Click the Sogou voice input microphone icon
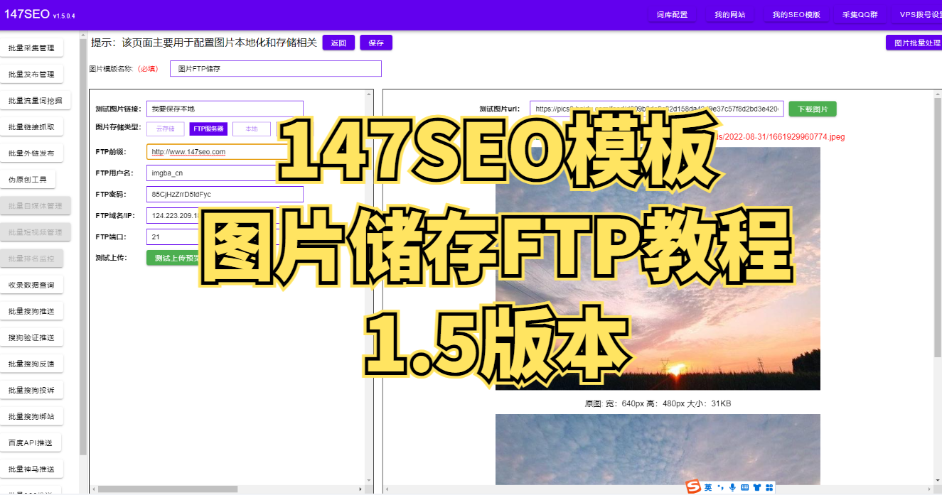 732,487
